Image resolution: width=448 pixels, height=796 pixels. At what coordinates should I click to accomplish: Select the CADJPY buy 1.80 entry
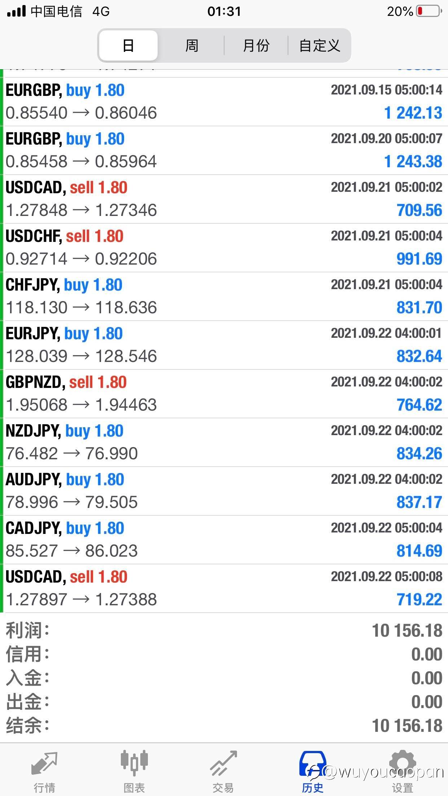[x=224, y=540]
